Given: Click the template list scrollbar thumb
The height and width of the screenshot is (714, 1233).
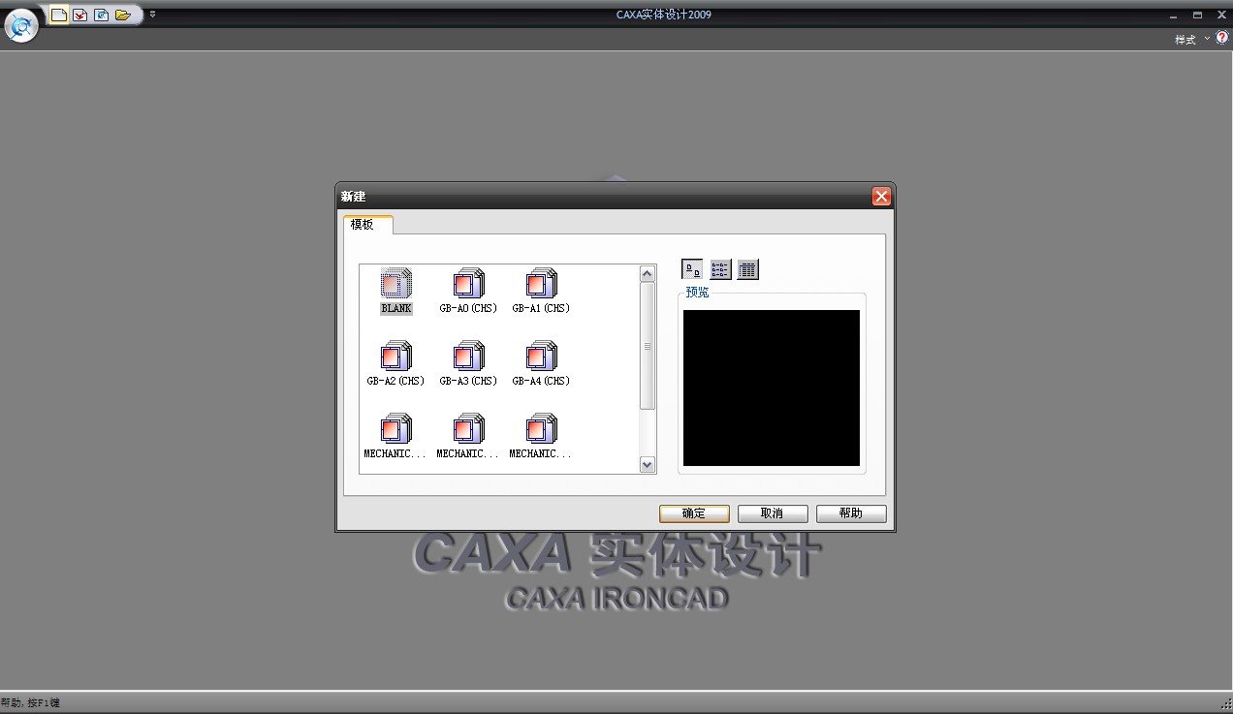Looking at the screenshot, I should point(648,346).
